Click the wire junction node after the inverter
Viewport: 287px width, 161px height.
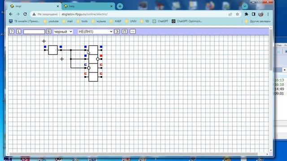coord(71,50)
